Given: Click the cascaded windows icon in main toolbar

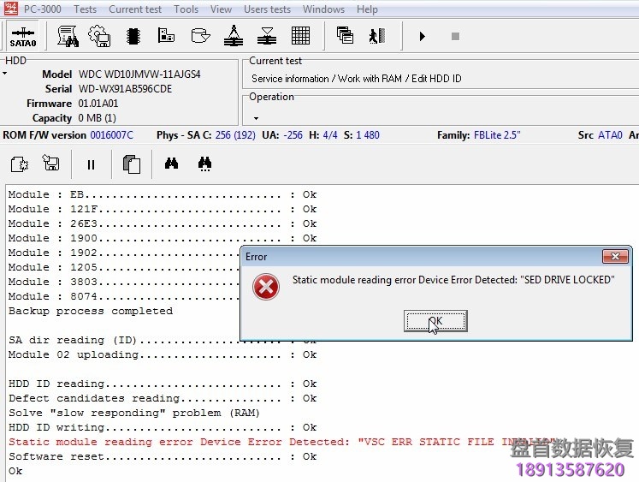Looking at the screenshot, I should [x=345, y=36].
